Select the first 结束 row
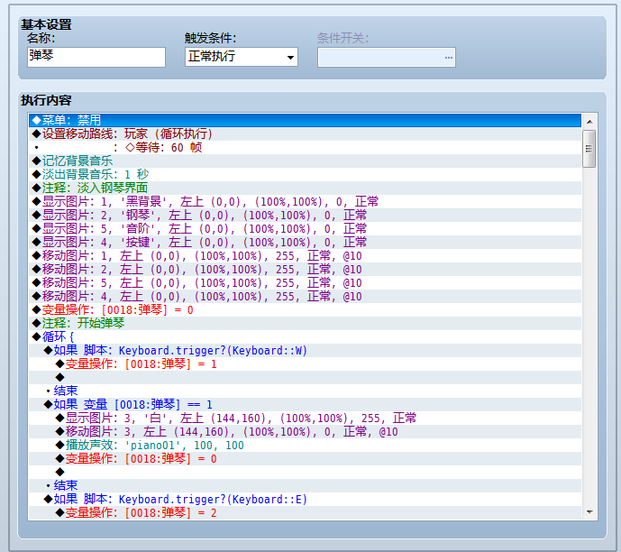Screen dimensions: 621x552 pyautogui.click(x=305, y=391)
